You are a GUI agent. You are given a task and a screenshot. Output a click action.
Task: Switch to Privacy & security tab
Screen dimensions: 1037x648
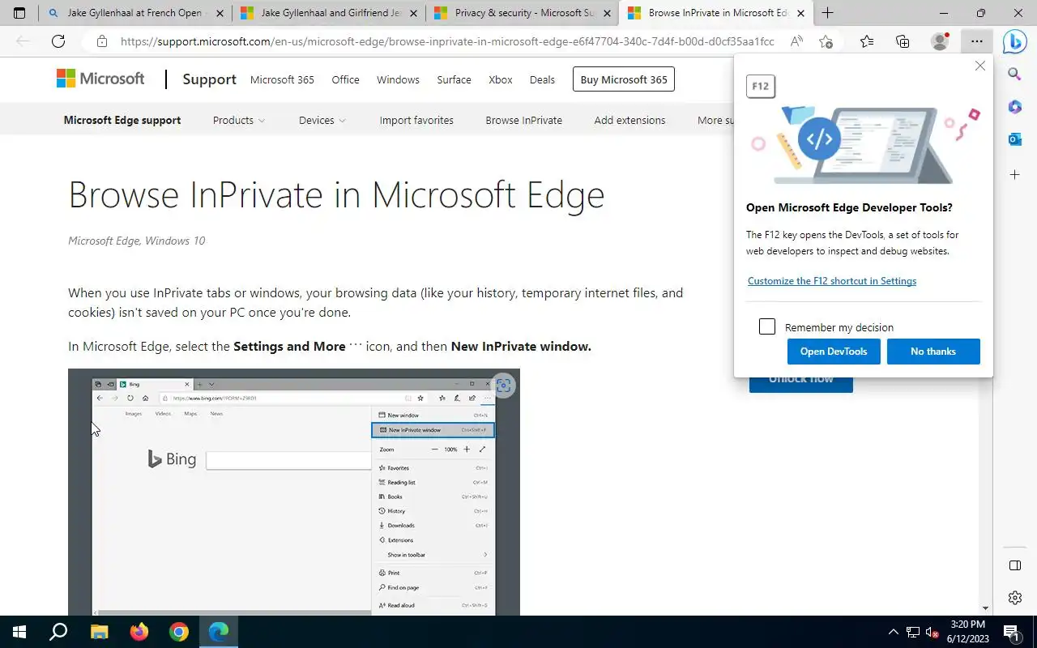[523, 13]
